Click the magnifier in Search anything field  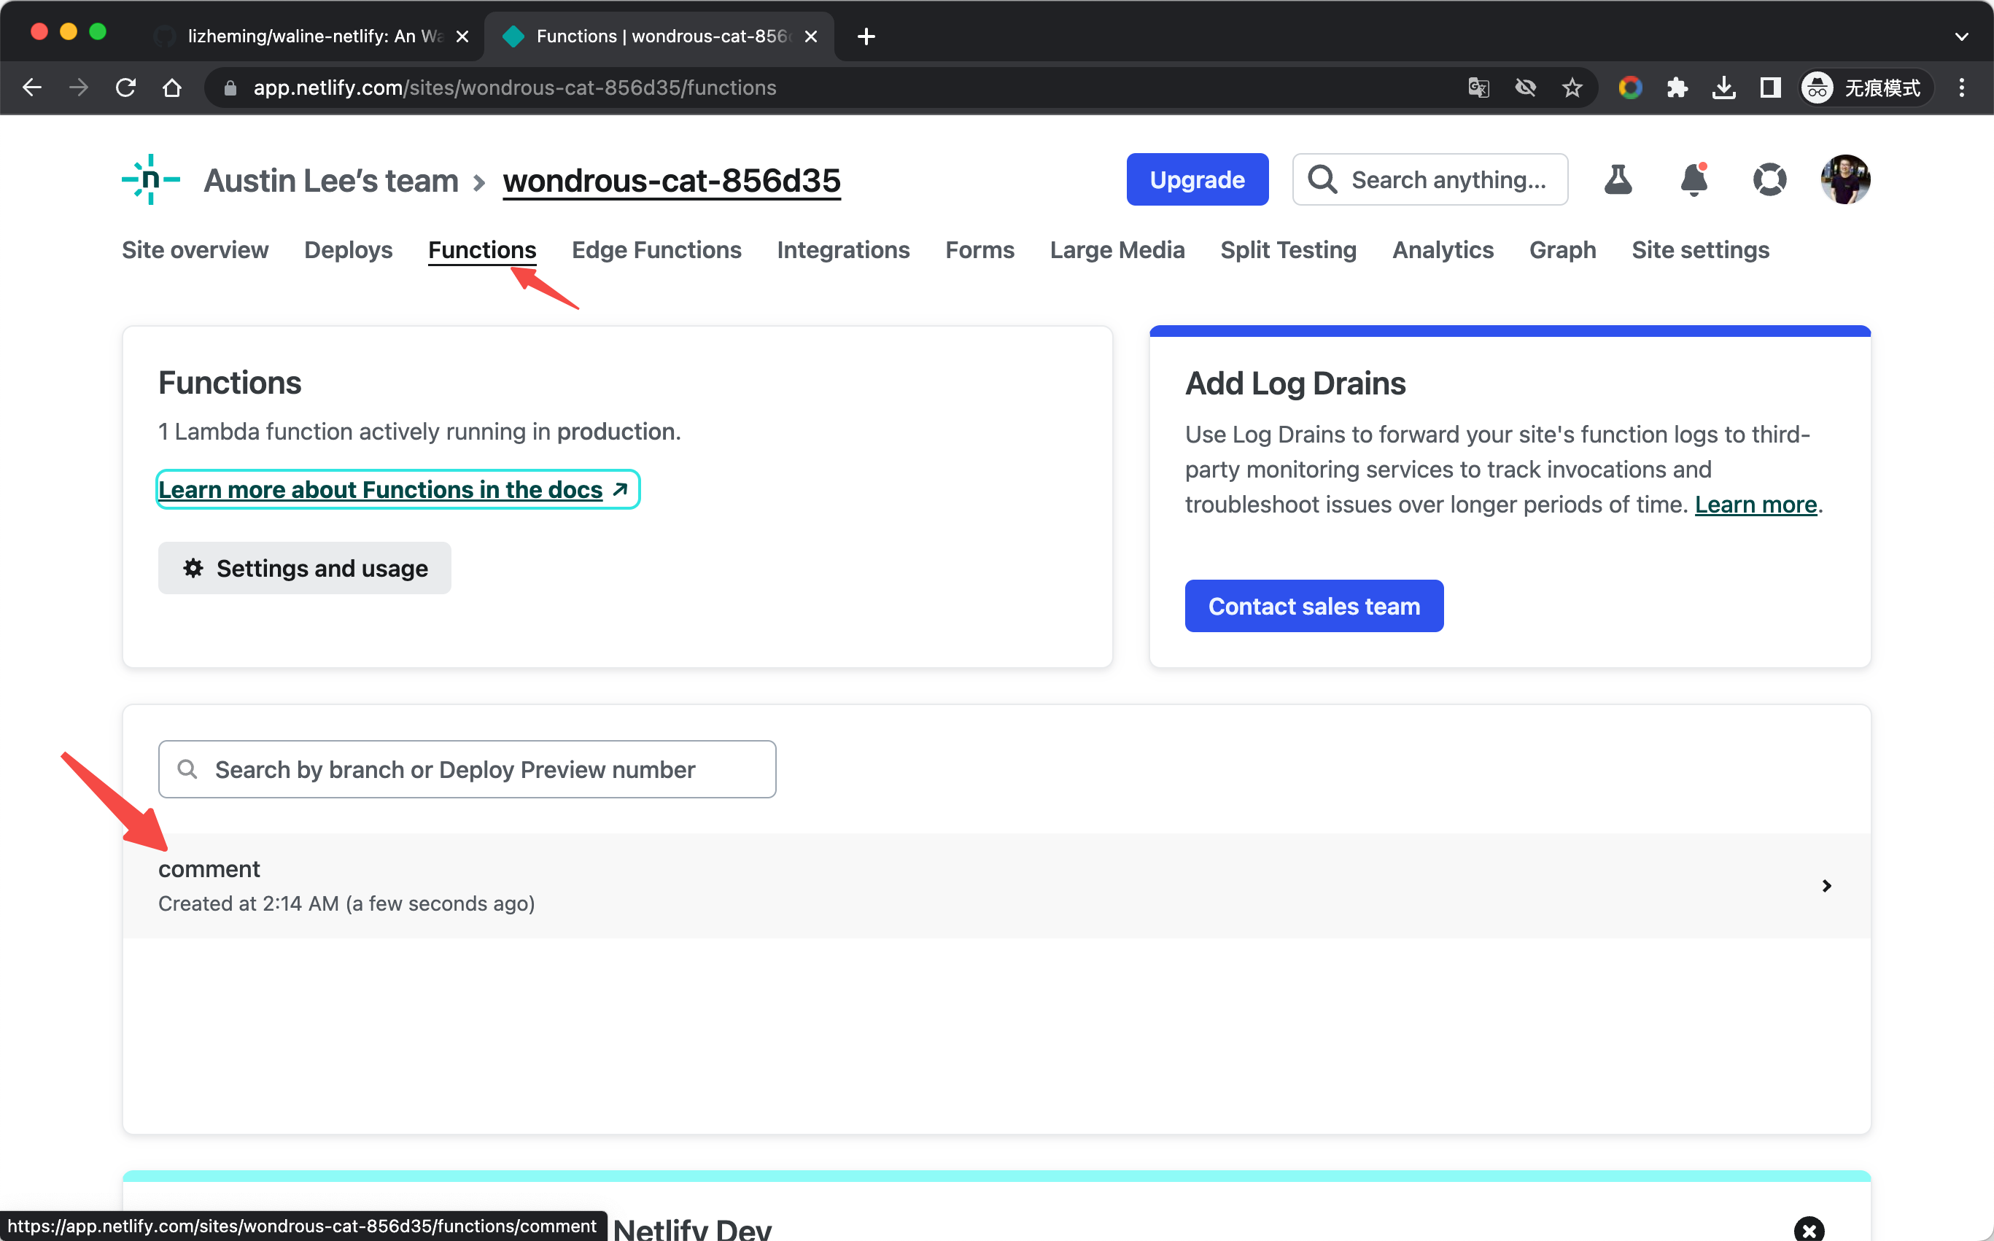pyautogui.click(x=1322, y=179)
